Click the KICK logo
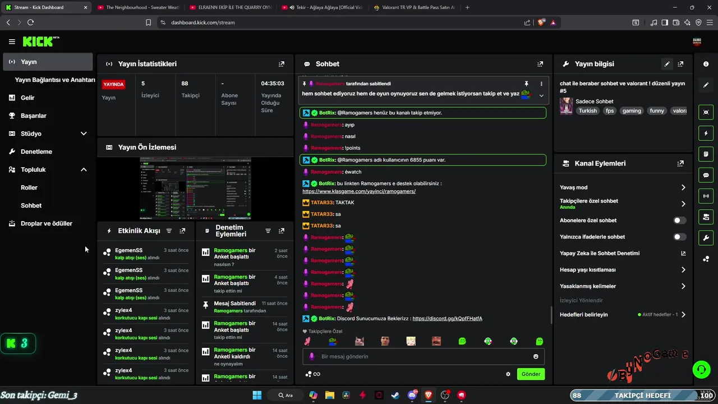The width and height of the screenshot is (718, 404). pos(41,42)
